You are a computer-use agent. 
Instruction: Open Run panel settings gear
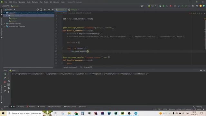(x=201, y=71)
